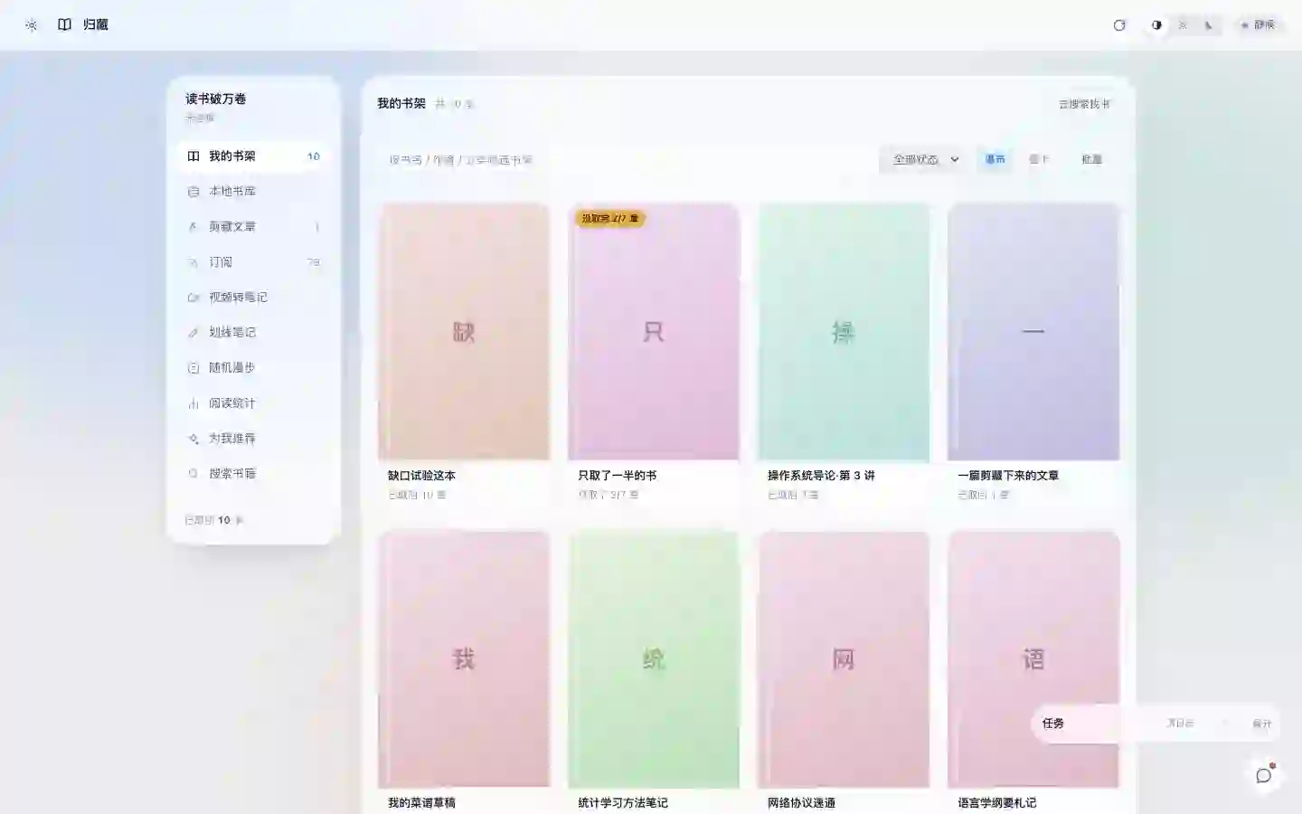The image size is (1302, 814).
Task: Click the 网络协议速通 title
Action: [x=801, y=803]
